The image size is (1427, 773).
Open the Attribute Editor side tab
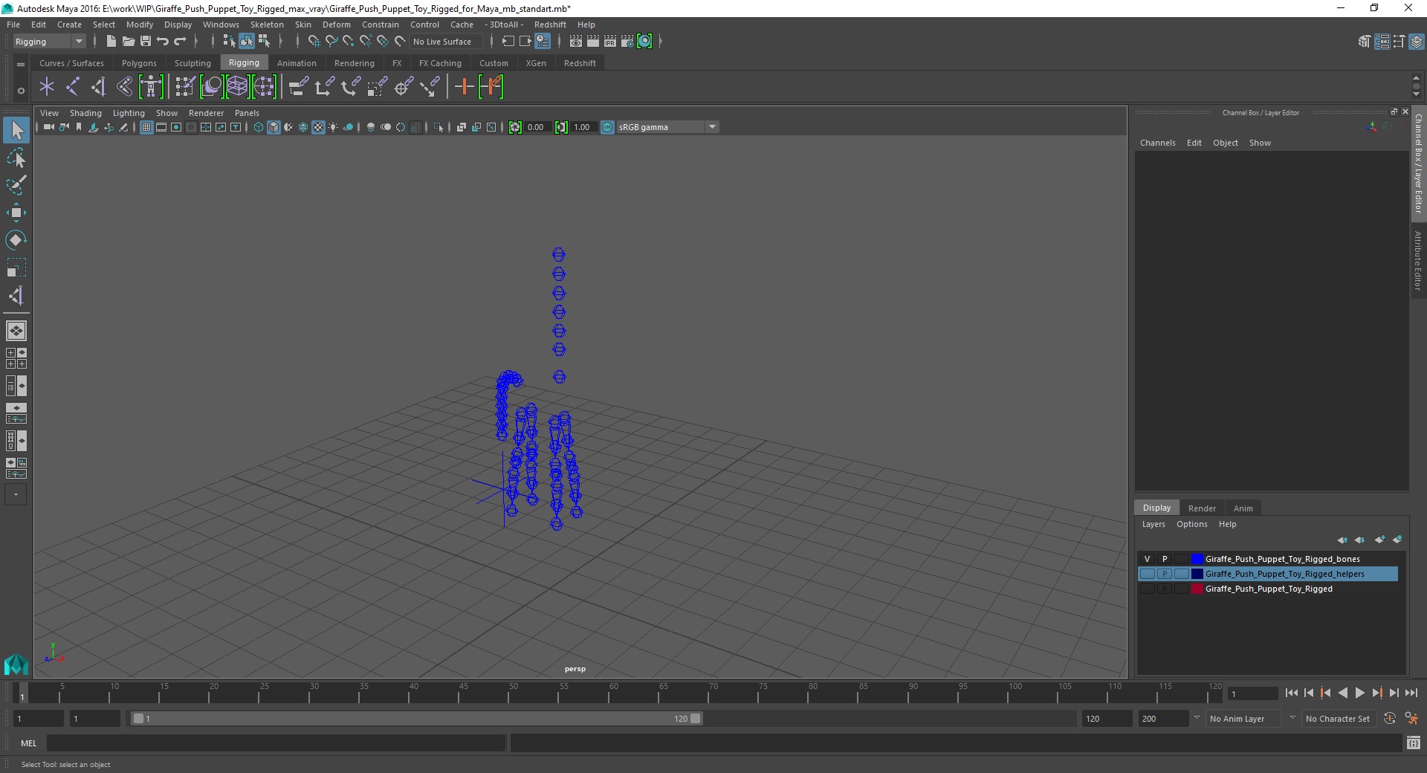[1418, 260]
